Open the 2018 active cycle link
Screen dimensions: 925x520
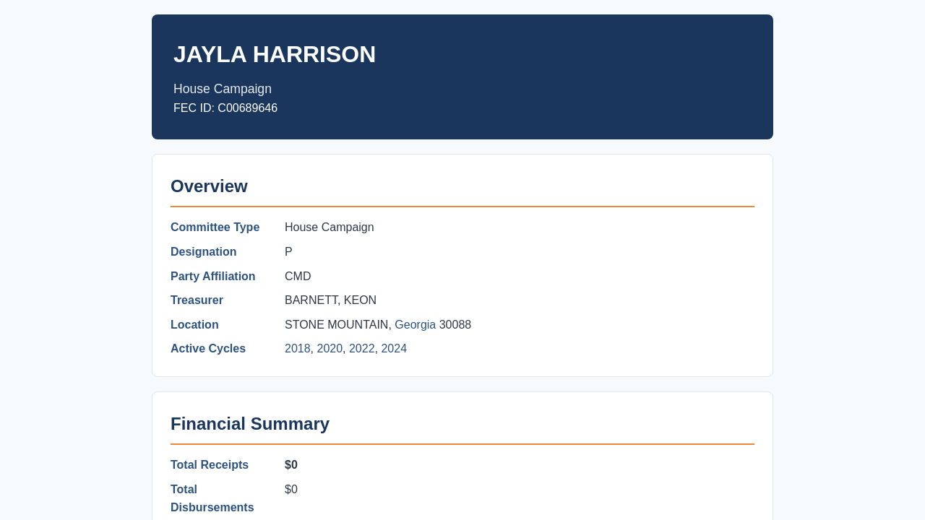[x=298, y=349]
